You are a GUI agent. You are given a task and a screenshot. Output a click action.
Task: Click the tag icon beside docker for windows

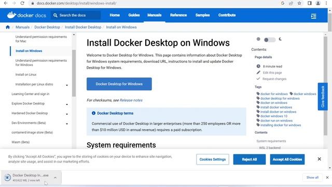point(258,94)
